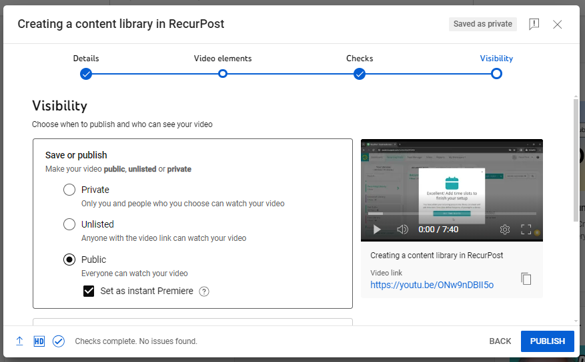Go to the Checks step
The width and height of the screenshot is (585, 362).
[360, 74]
